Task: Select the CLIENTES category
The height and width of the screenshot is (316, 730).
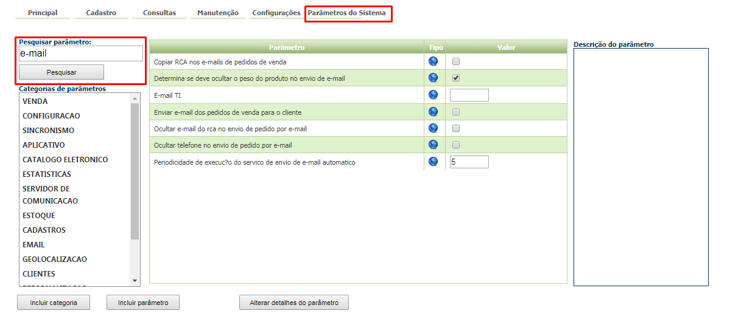Action: pyautogui.click(x=38, y=273)
